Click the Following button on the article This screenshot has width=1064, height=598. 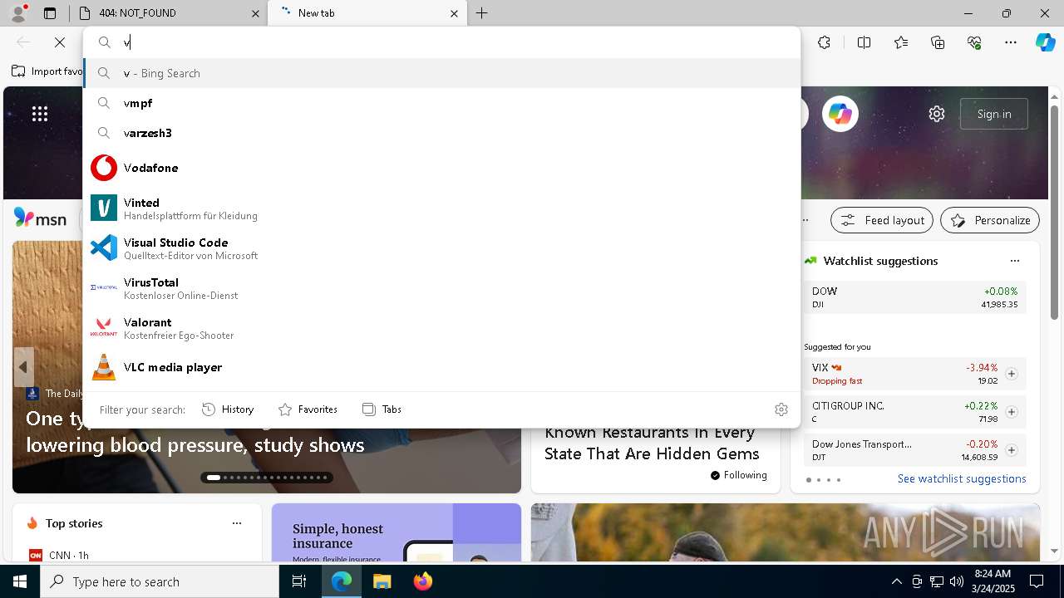[739, 475]
